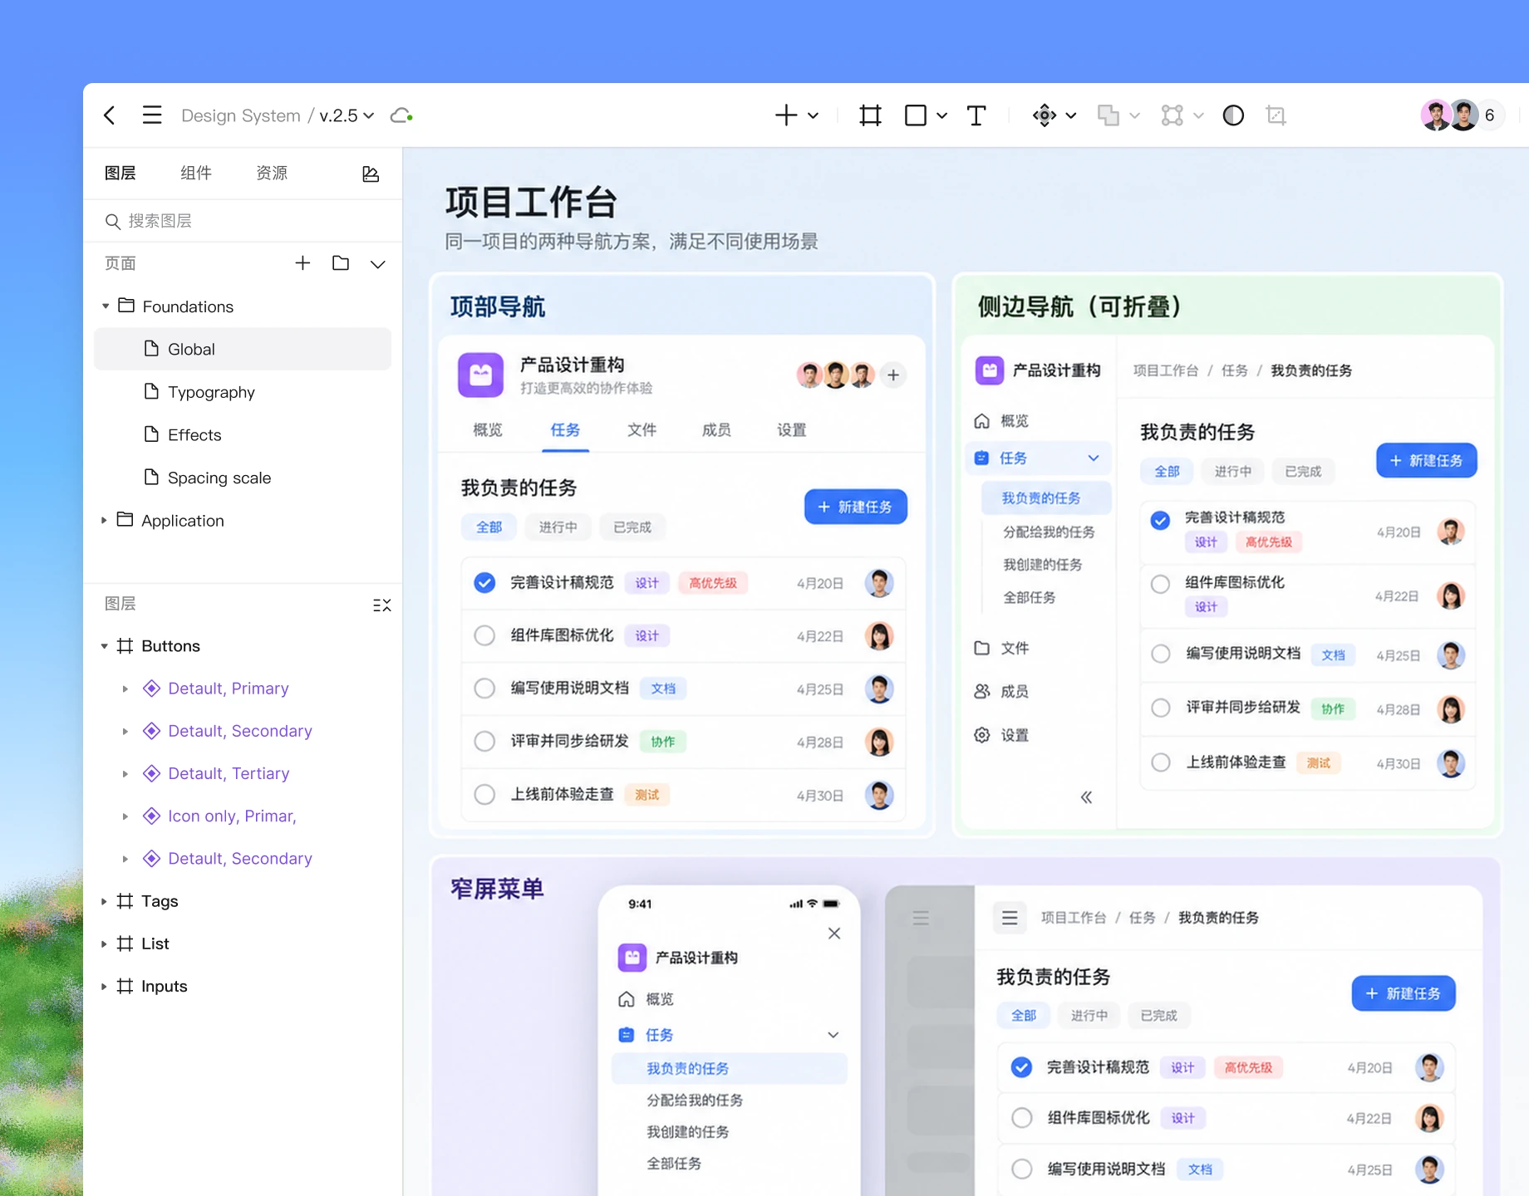Open the v.2.5 version dropdown
1529x1196 pixels.
[347, 115]
